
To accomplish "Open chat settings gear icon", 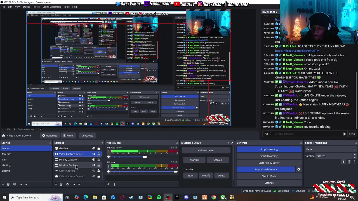I will [344, 134].
